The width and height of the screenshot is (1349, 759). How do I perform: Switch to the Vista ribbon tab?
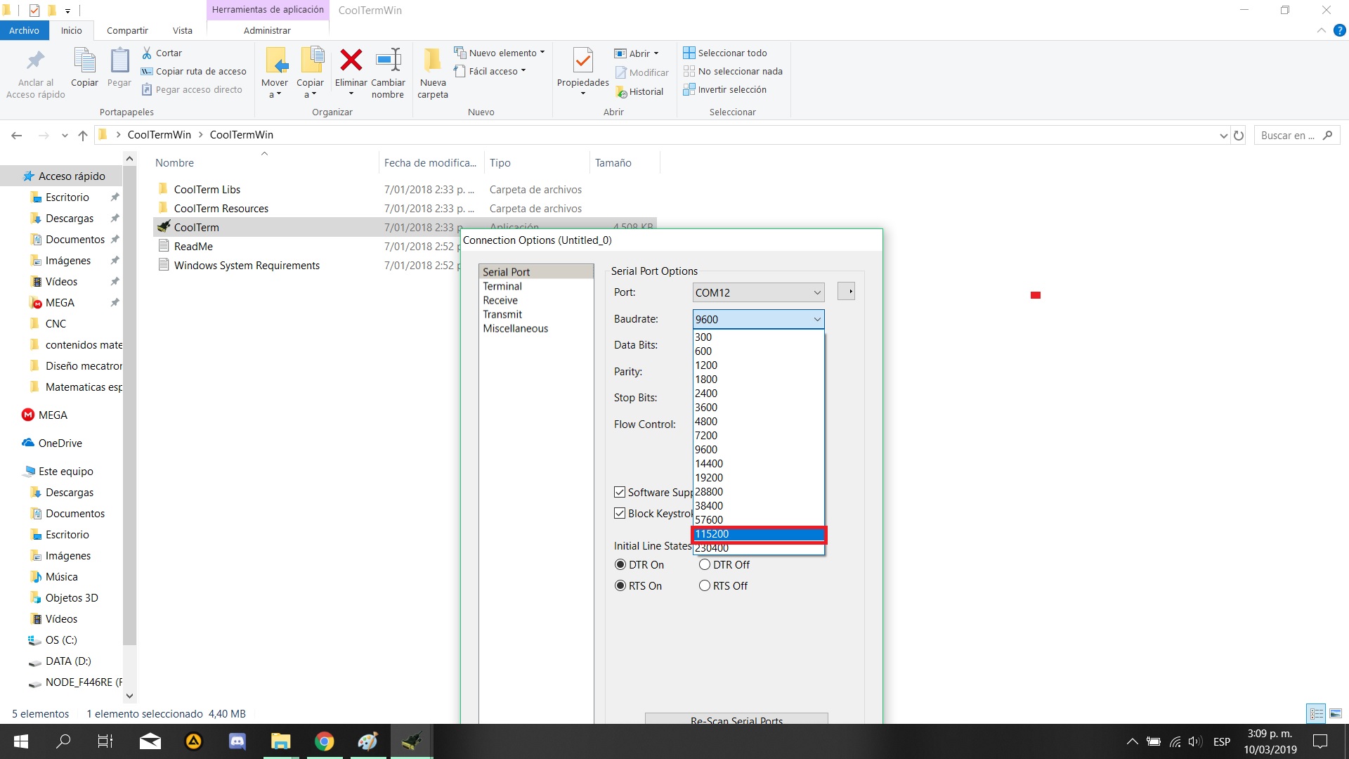pos(182,30)
